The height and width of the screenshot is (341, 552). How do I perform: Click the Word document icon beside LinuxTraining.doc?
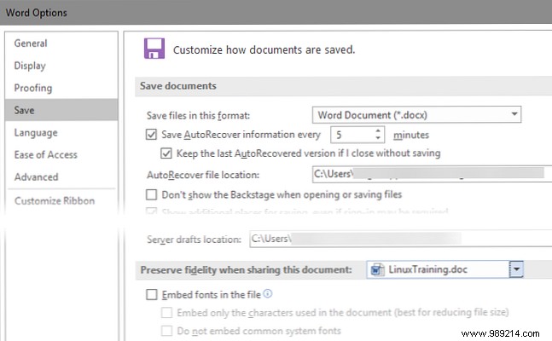(377, 269)
